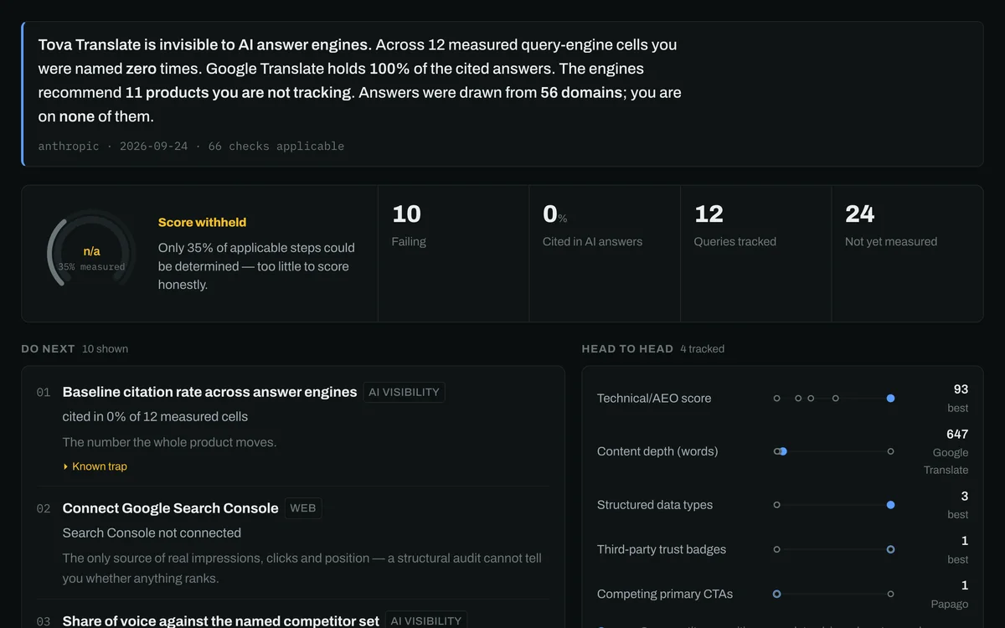
Task: Select the Cited in AI answers card
Action: 605,254
